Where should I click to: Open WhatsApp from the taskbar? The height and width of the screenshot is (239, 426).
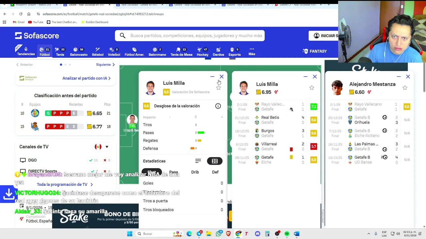click(219, 234)
